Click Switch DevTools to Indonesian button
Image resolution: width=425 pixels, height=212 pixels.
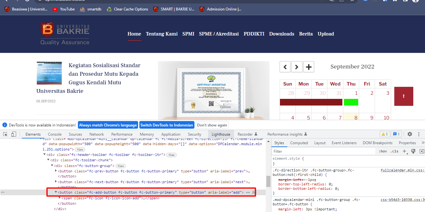[167, 125]
